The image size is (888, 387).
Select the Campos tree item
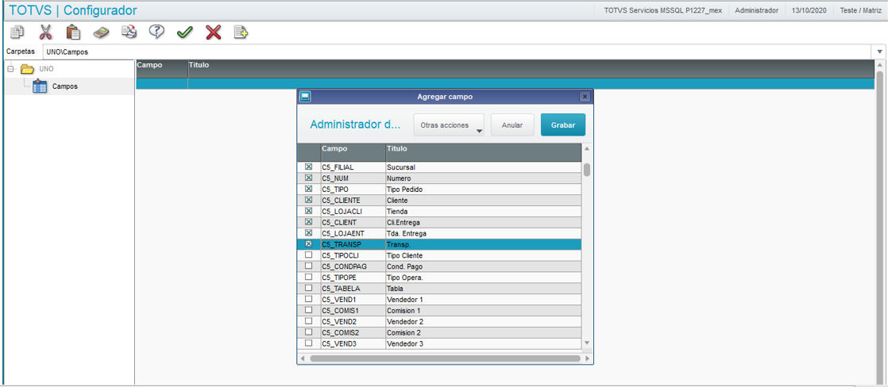[65, 86]
